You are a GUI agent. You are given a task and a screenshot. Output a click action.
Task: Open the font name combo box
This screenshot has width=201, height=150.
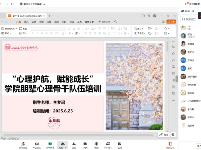click(43, 29)
